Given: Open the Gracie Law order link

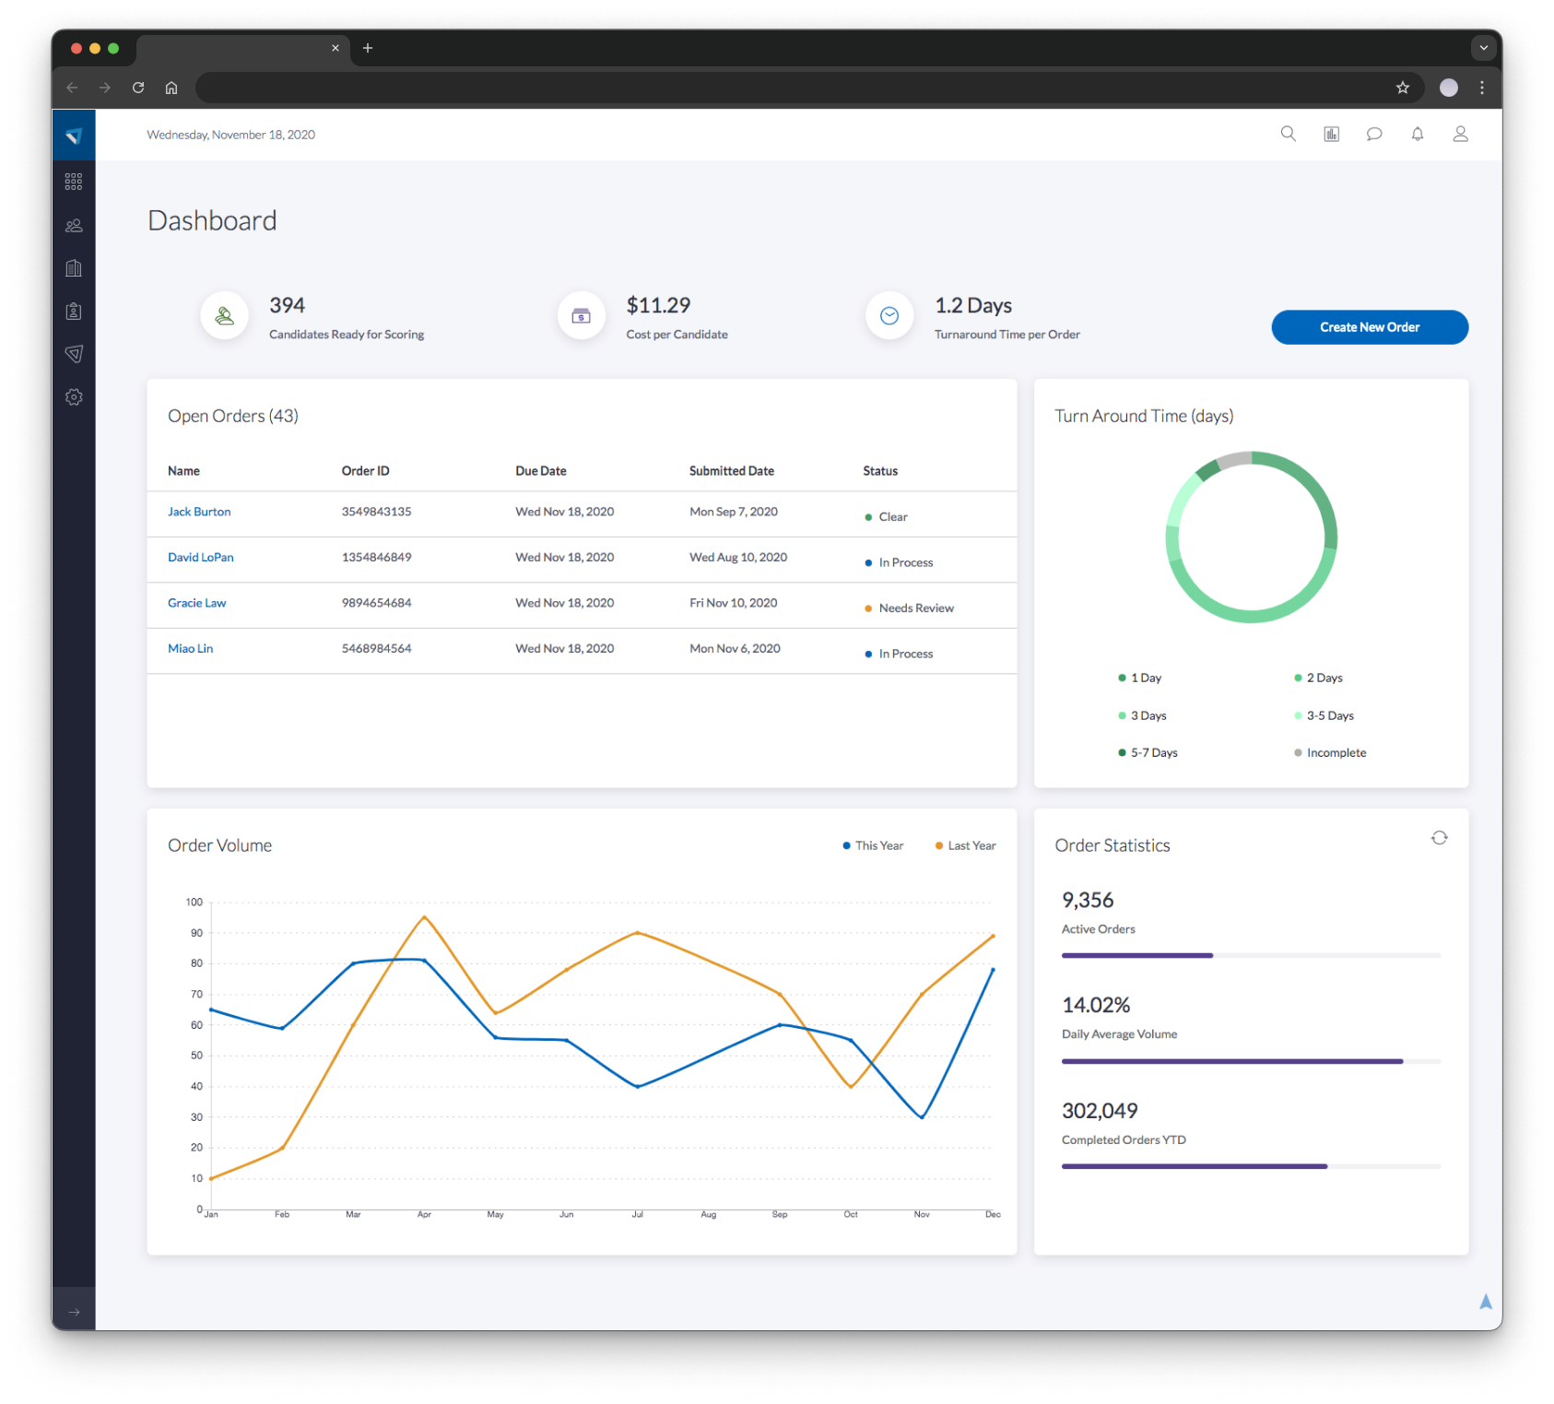Looking at the screenshot, I should (197, 603).
